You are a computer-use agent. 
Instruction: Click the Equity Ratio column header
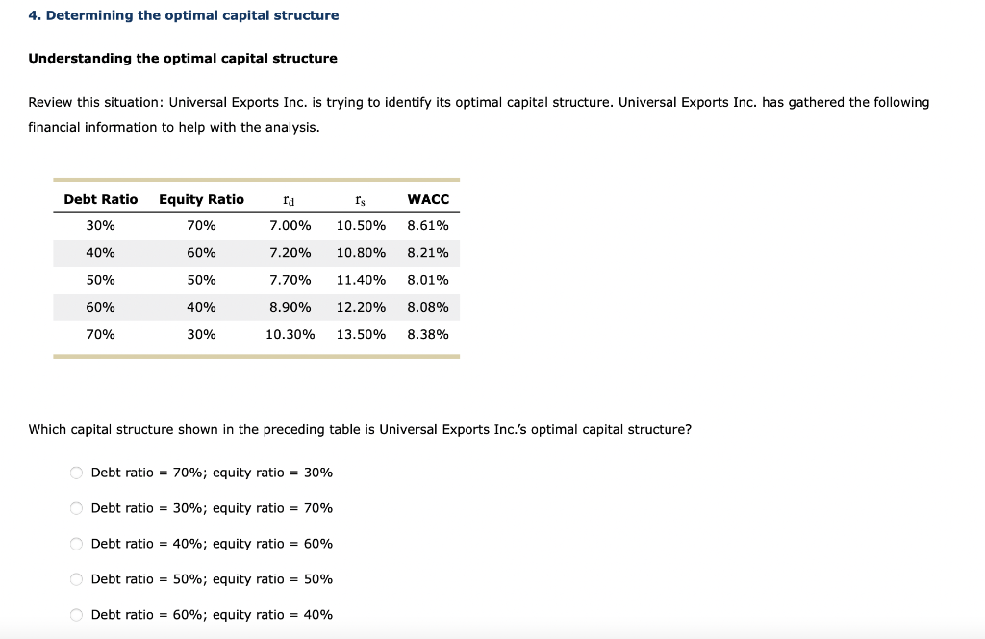click(201, 199)
